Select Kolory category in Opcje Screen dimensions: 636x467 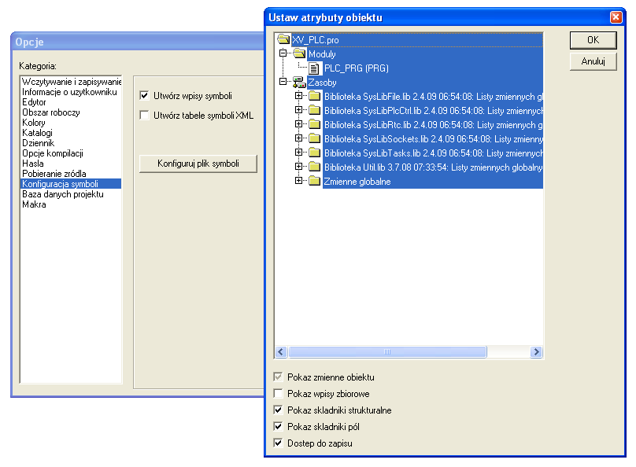71,123
